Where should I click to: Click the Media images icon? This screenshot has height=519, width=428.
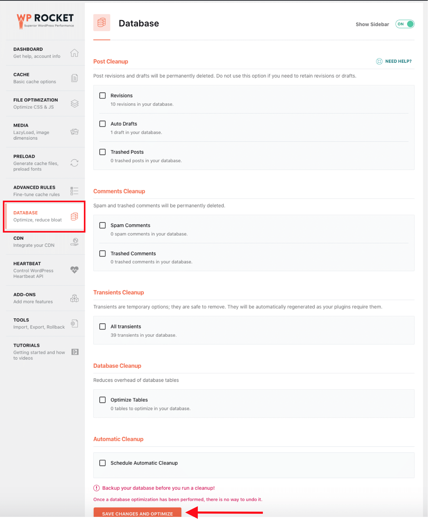tap(74, 132)
